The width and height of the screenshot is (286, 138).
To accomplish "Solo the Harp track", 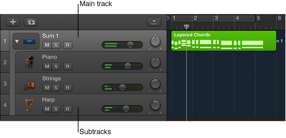I will pyautogui.click(x=56, y=109).
